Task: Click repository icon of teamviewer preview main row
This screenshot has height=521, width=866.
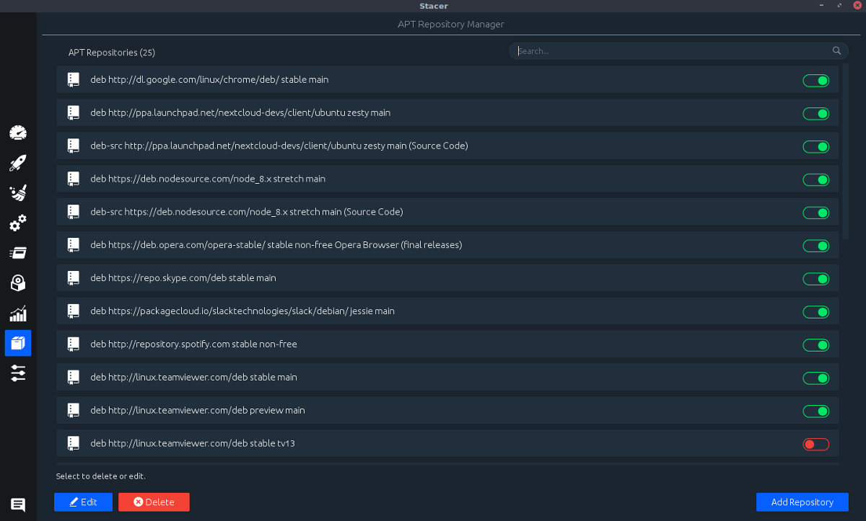Action: coord(73,411)
